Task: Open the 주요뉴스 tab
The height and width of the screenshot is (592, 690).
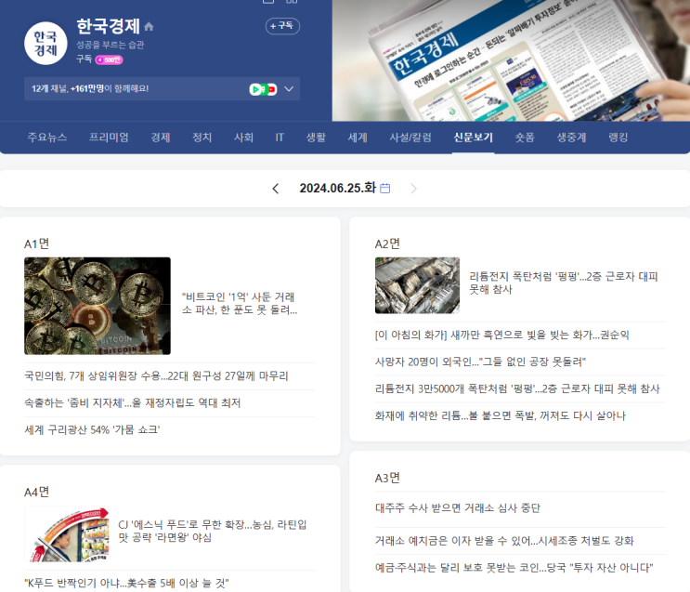Action: (x=47, y=138)
